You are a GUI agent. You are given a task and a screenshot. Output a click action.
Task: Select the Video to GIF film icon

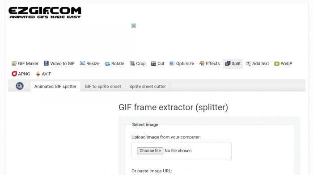click(46, 63)
